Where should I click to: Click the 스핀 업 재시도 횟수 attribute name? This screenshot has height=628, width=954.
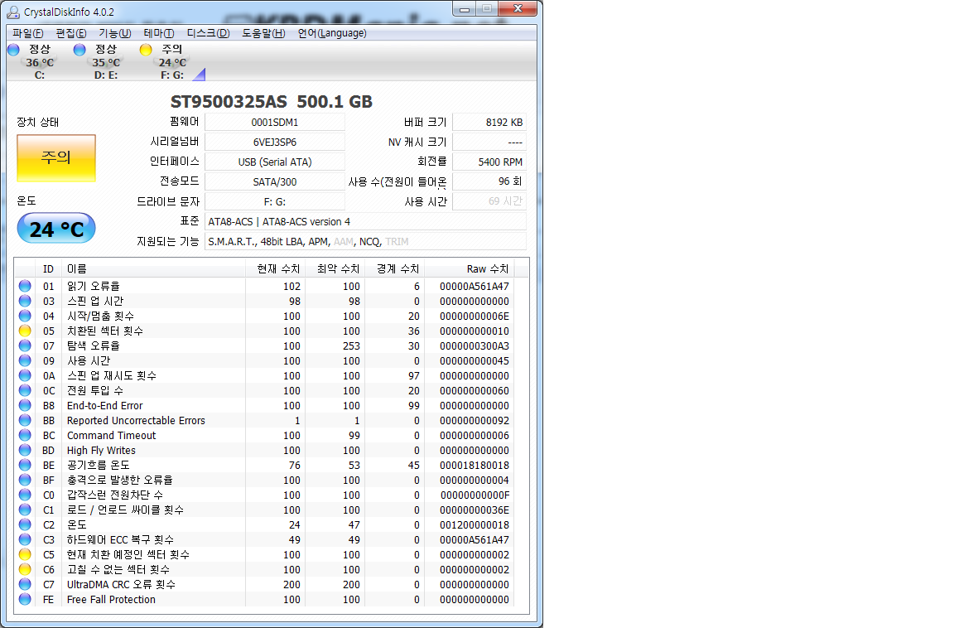click(112, 375)
